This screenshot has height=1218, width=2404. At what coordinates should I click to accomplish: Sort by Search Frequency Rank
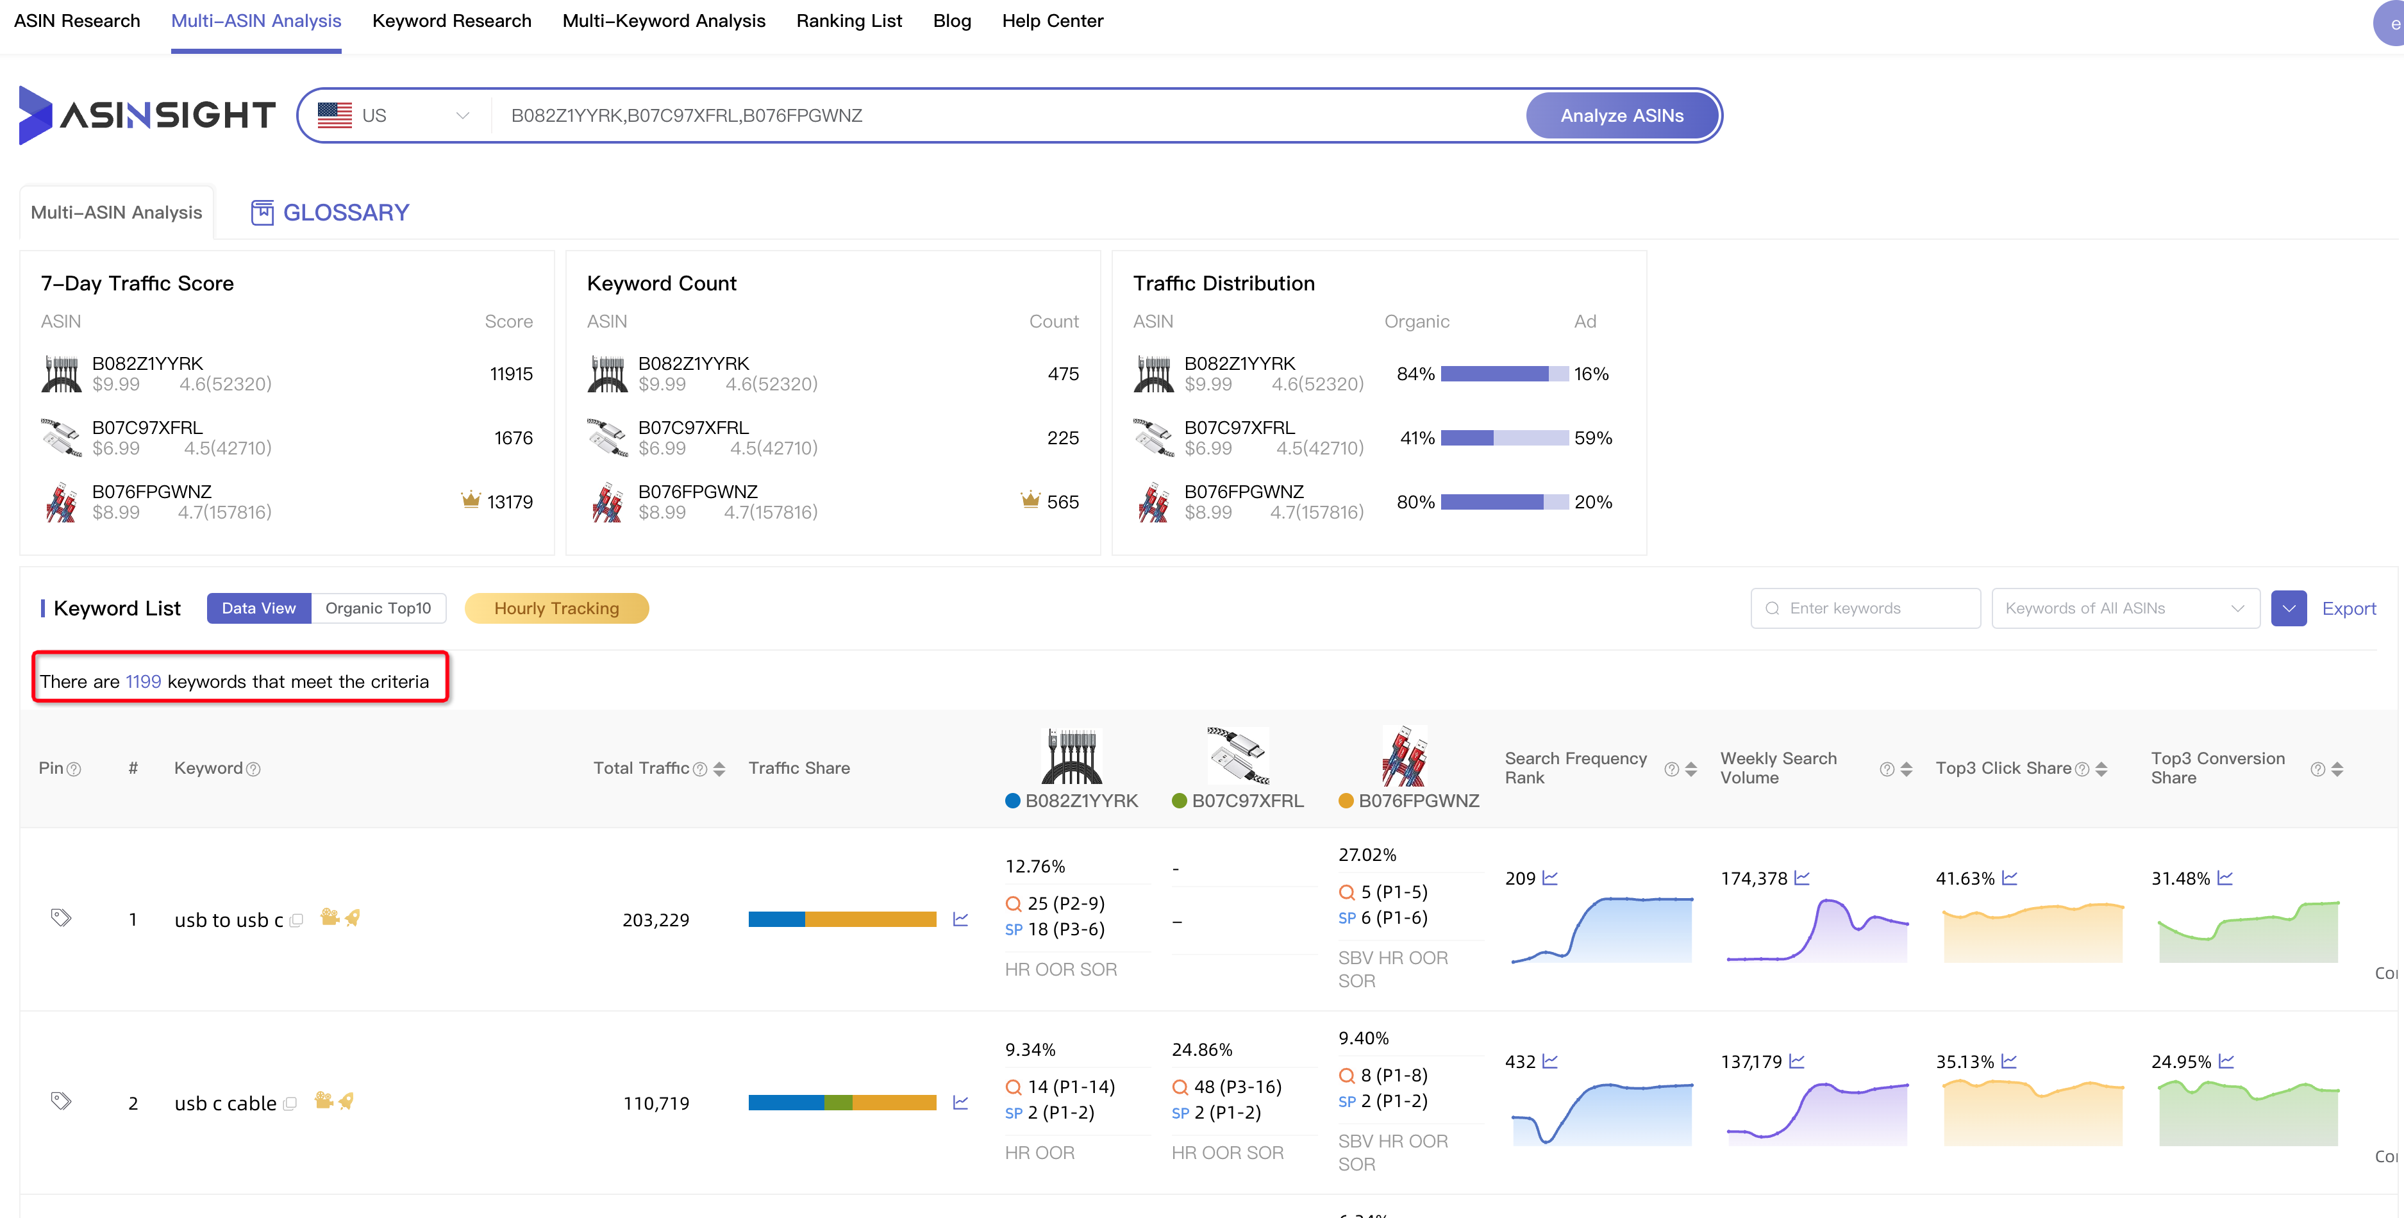[1691, 769]
